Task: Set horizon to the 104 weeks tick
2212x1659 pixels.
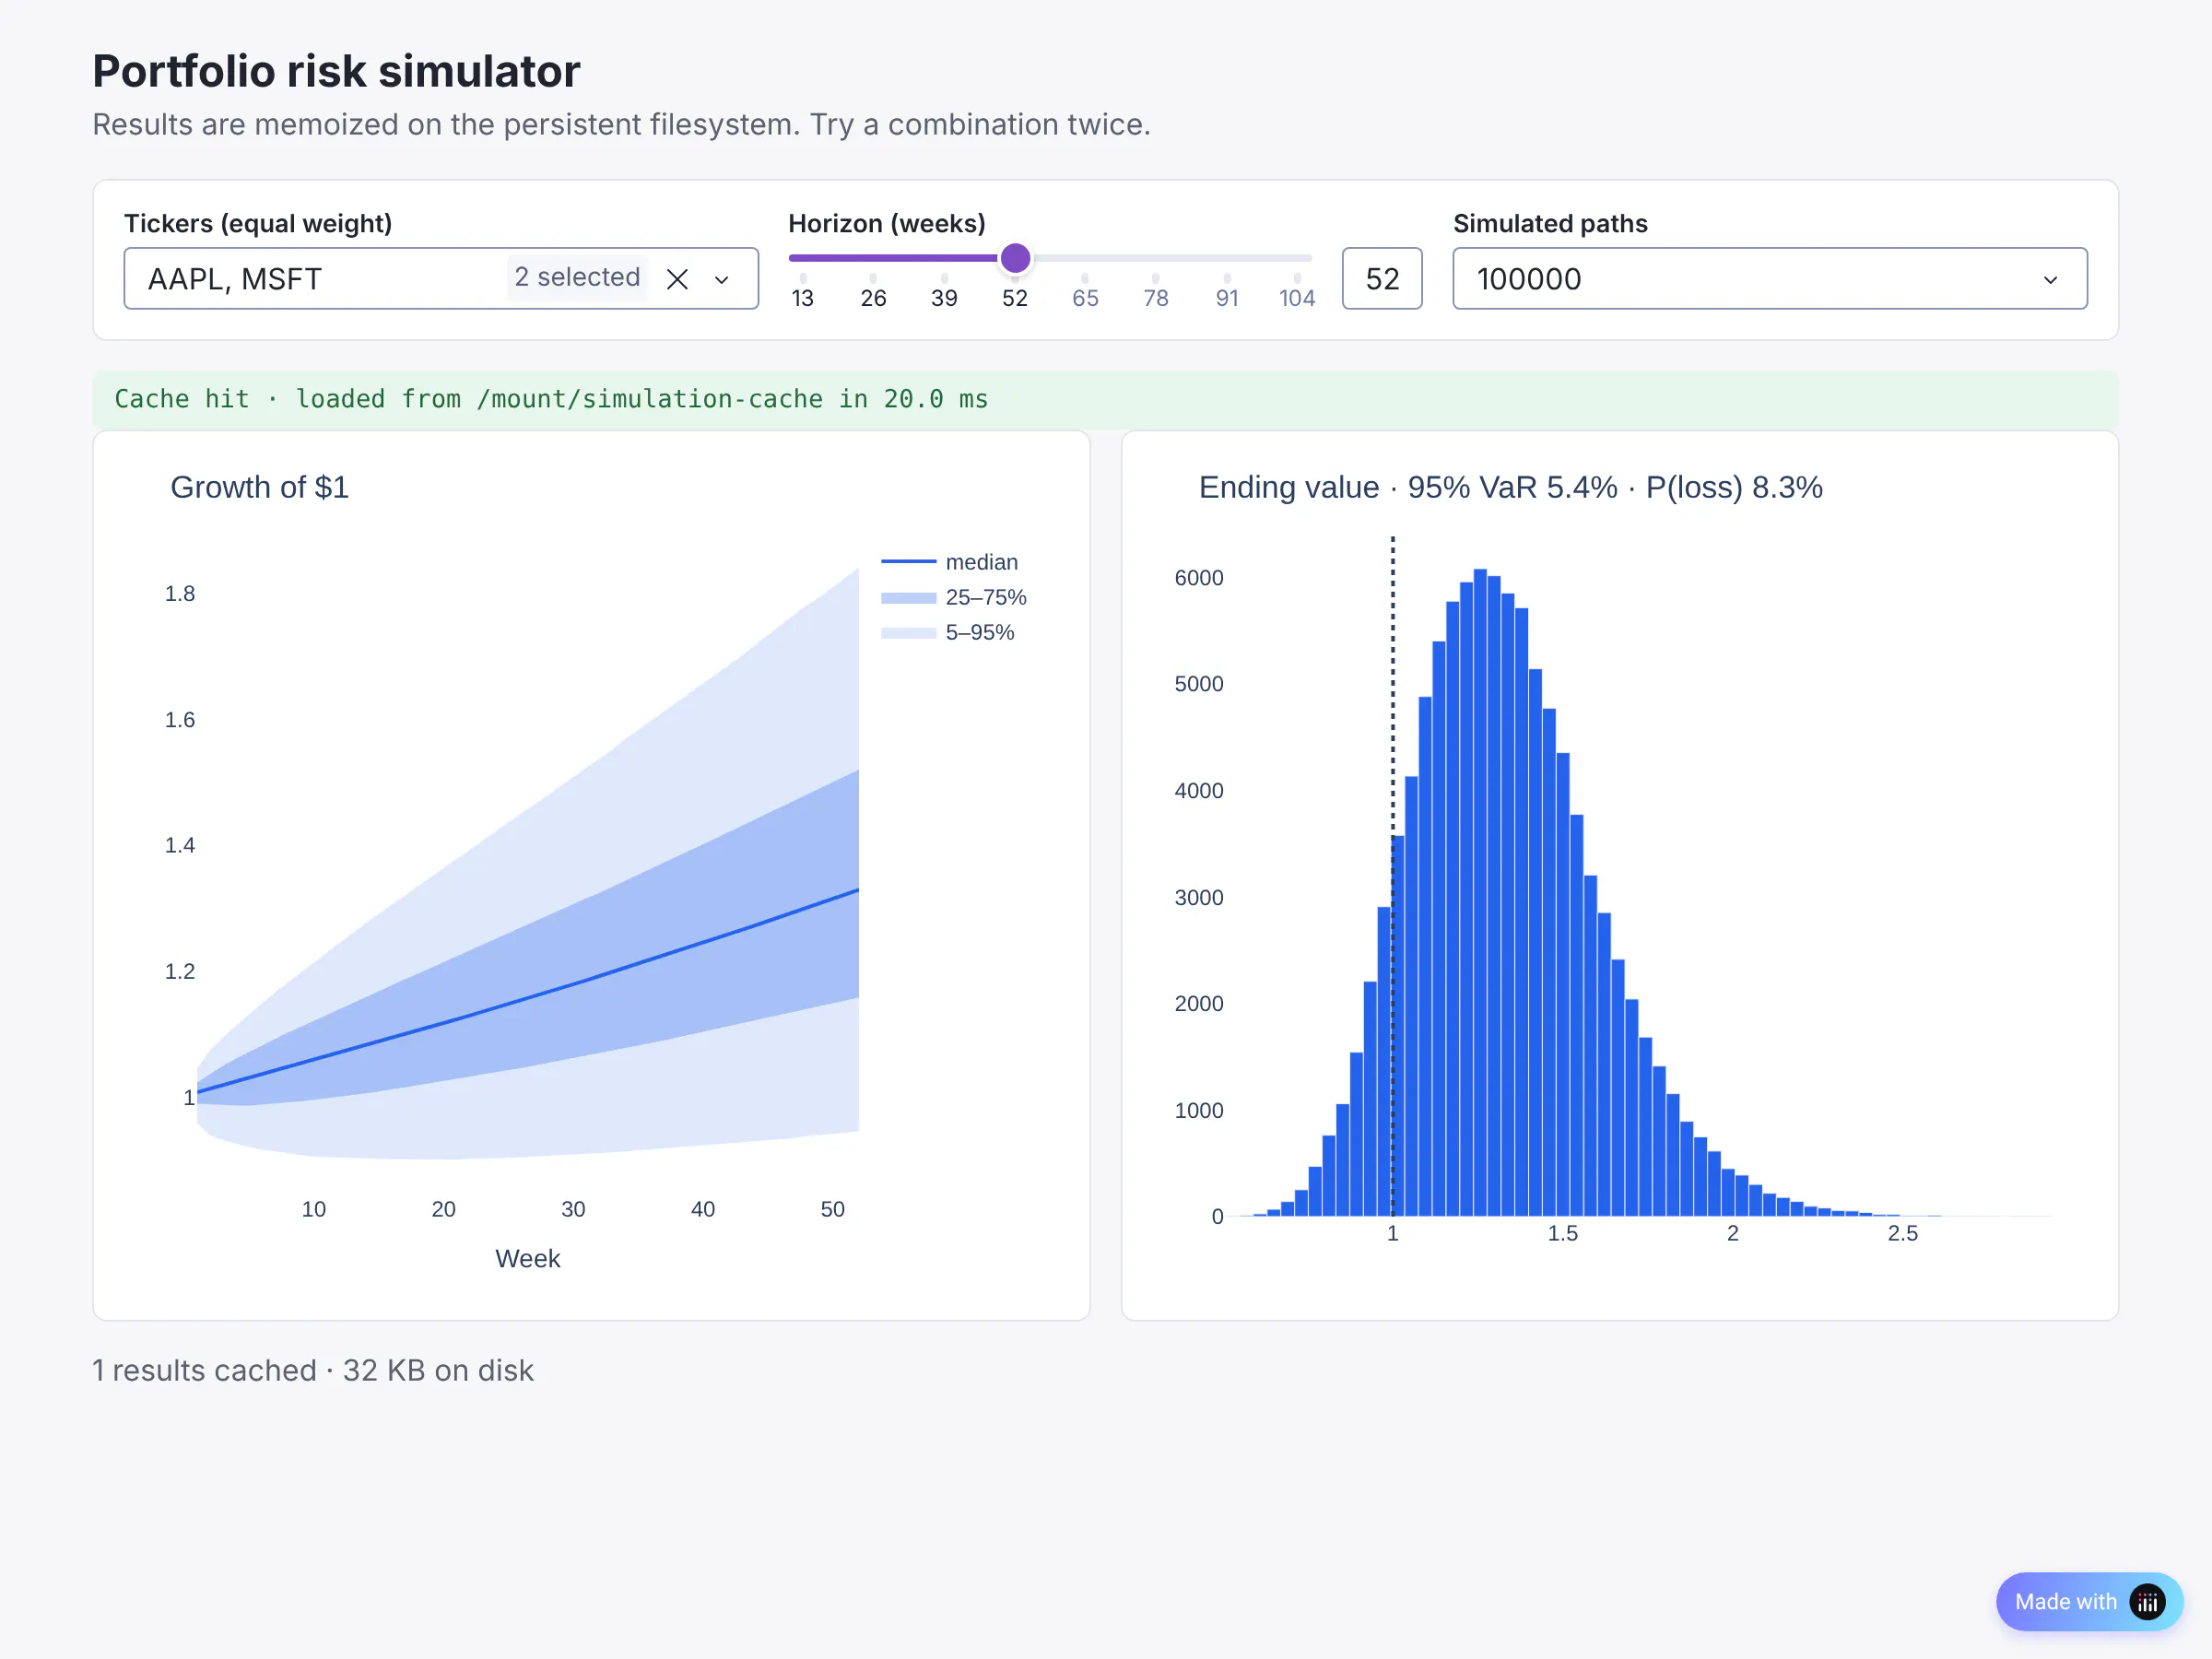Action: (1297, 297)
